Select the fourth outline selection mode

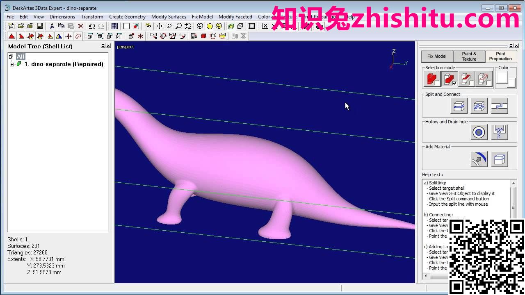click(x=484, y=79)
